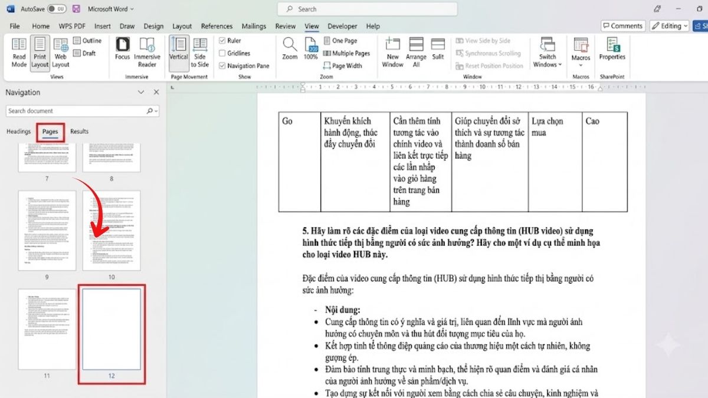708x398 pixels.
Task: Open Immersive Reader
Action: coord(147,52)
